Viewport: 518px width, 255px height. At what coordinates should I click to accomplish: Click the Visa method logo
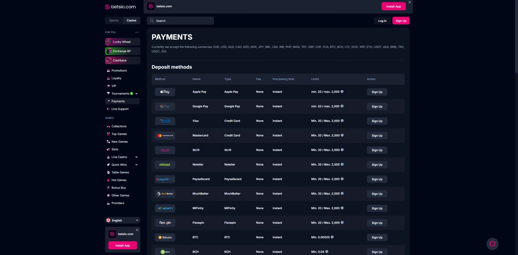click(x=165, y=121)
